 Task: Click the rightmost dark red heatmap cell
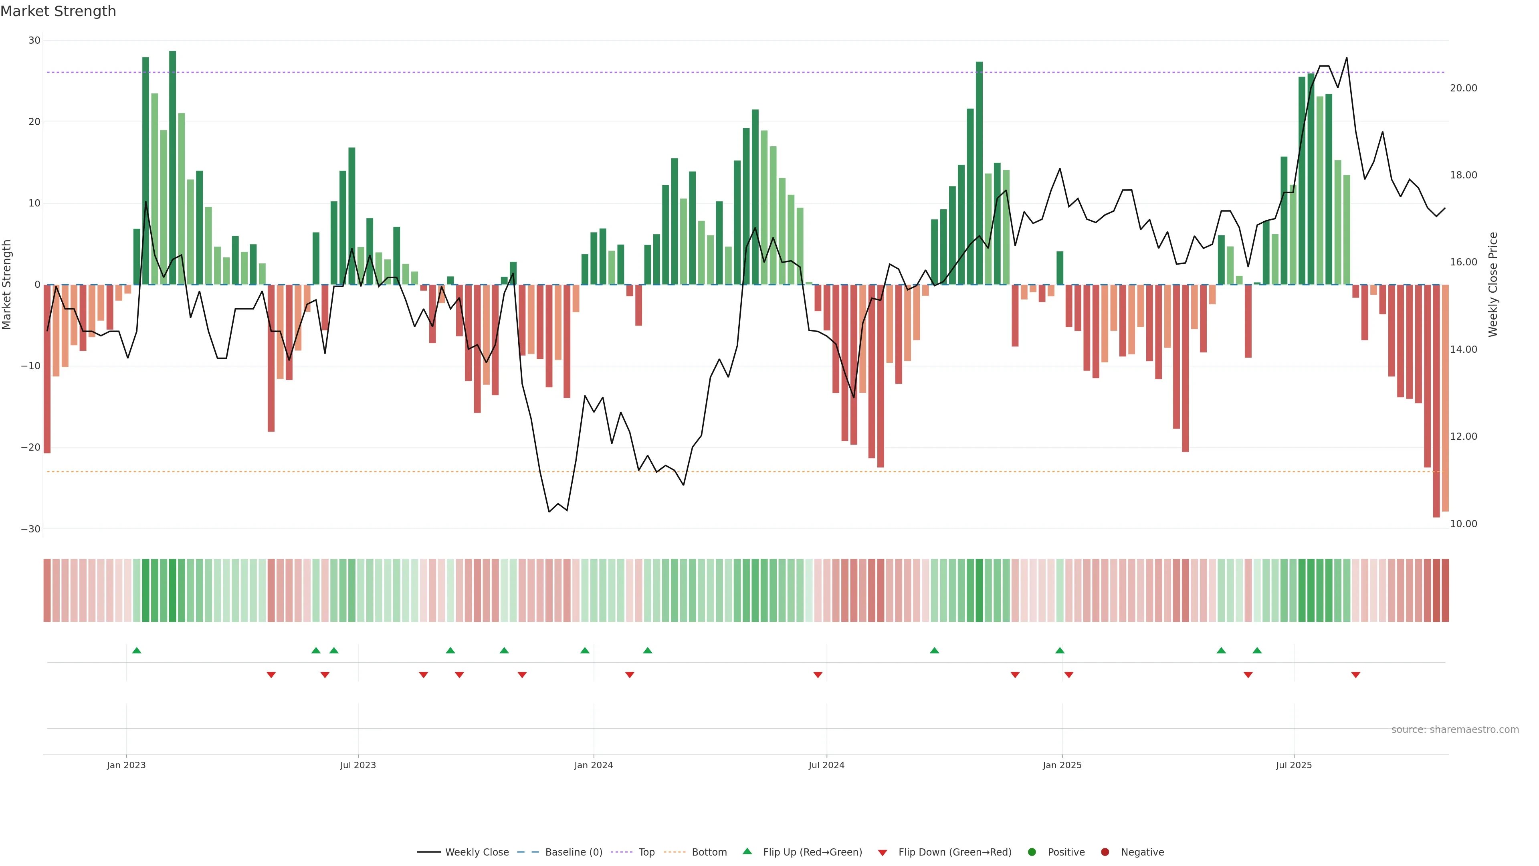pyautogui.click(x=1445, y=591)
